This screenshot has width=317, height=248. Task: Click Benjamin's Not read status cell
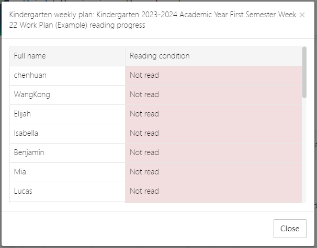click(x=213, y=152)
